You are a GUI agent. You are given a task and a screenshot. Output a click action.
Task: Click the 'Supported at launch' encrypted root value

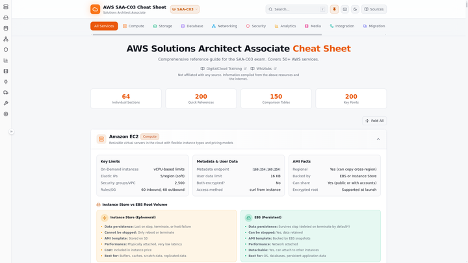point(359,190)
